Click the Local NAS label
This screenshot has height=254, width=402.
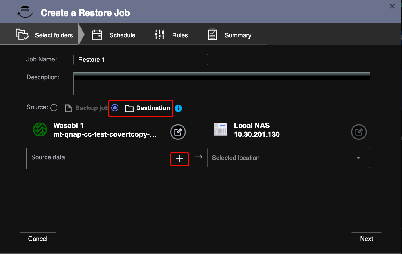[x=252, y=126]
